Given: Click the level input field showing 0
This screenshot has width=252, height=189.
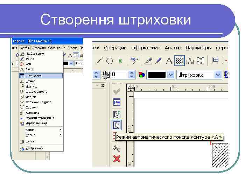Looking at the screenshot, I should (120, 75).
